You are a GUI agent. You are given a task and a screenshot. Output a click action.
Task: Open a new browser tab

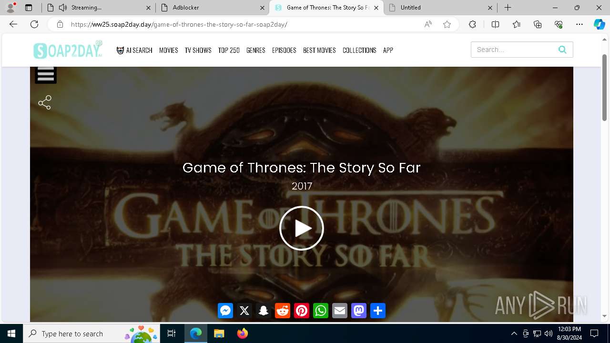point(508,8)
